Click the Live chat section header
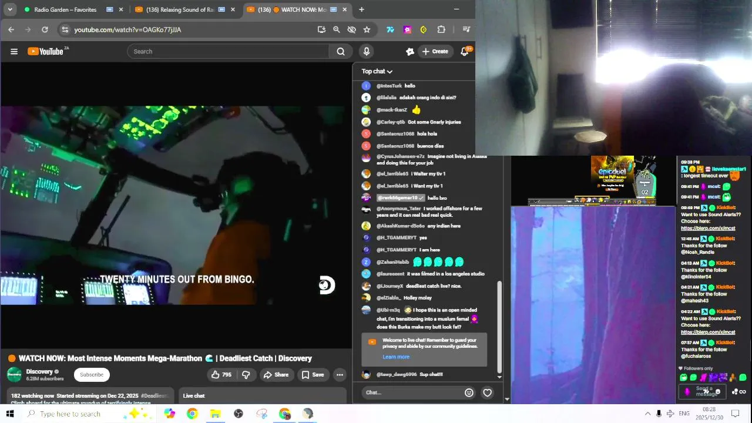The width and height of the screenshot is (752, 423). click(194, 396)
